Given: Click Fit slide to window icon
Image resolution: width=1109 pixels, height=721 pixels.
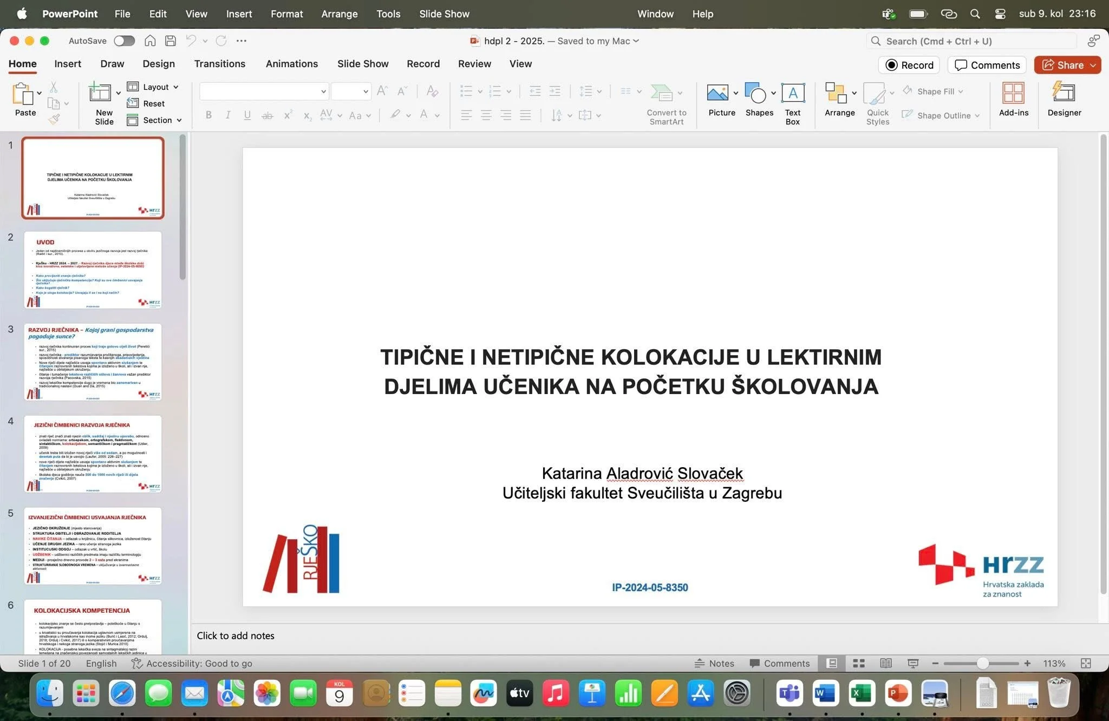Looking at the screenshot, I should [1086, 663].
